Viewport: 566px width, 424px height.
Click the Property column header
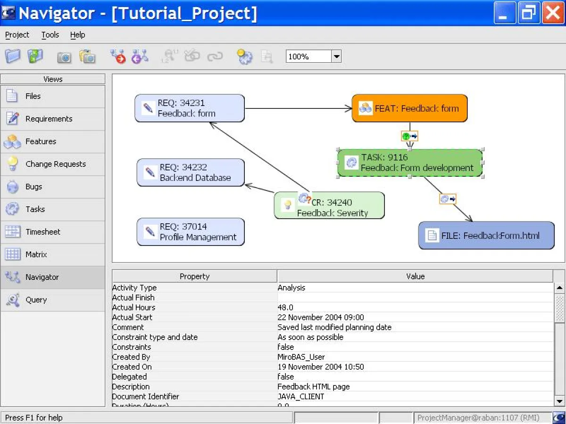pos(194,277)
